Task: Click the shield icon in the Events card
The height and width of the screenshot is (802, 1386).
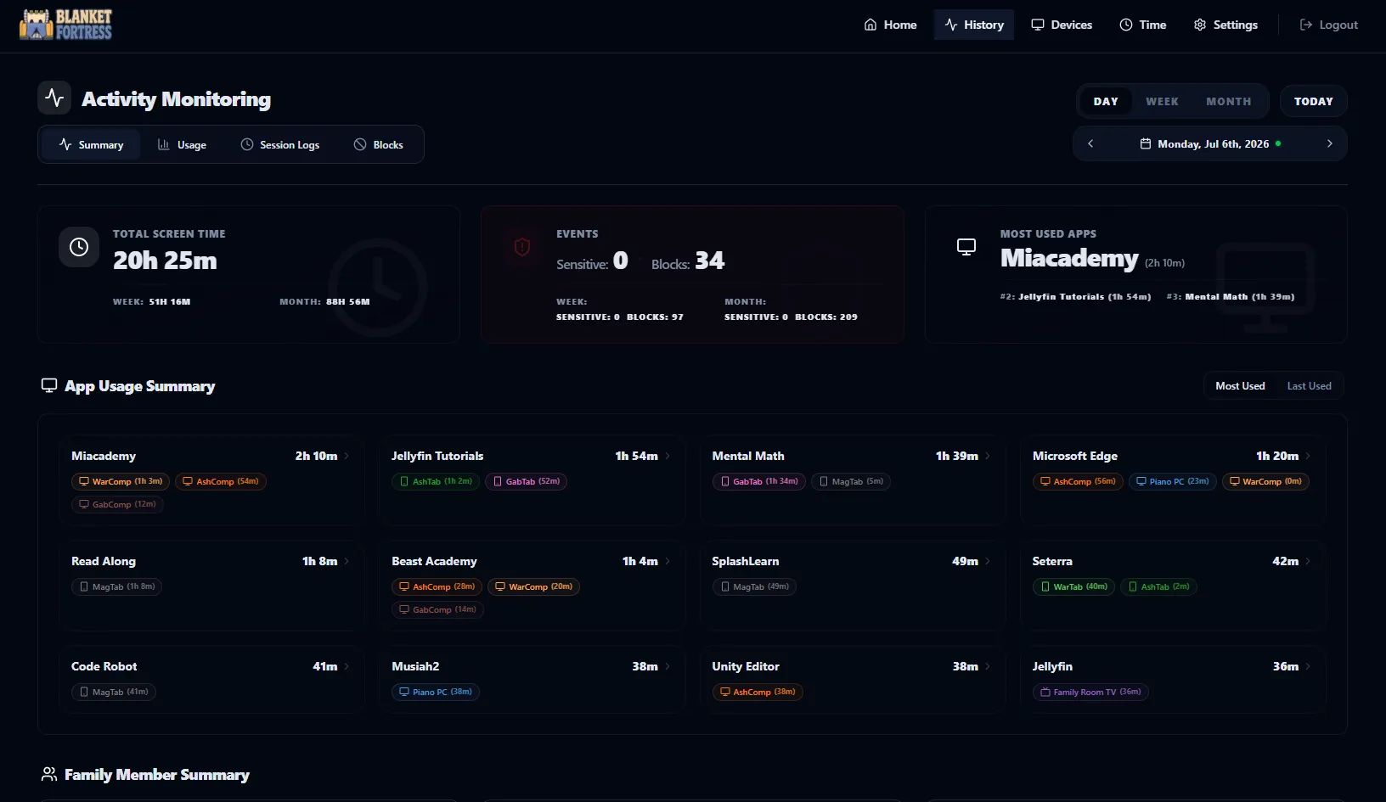Action: (x=522, y=247)
